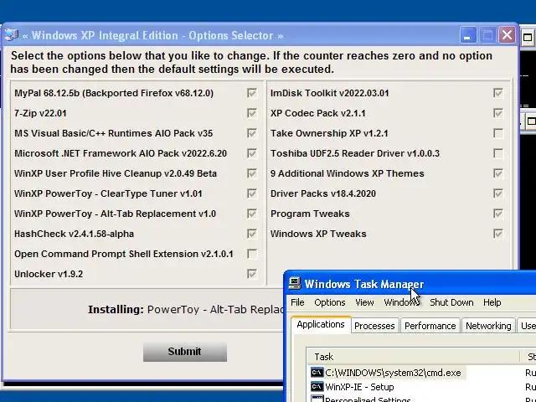Click the '7-Zip v22.01' label
The width and height of the screenshot is (536, 402).
pyautogui.click(x=40, y=113)
